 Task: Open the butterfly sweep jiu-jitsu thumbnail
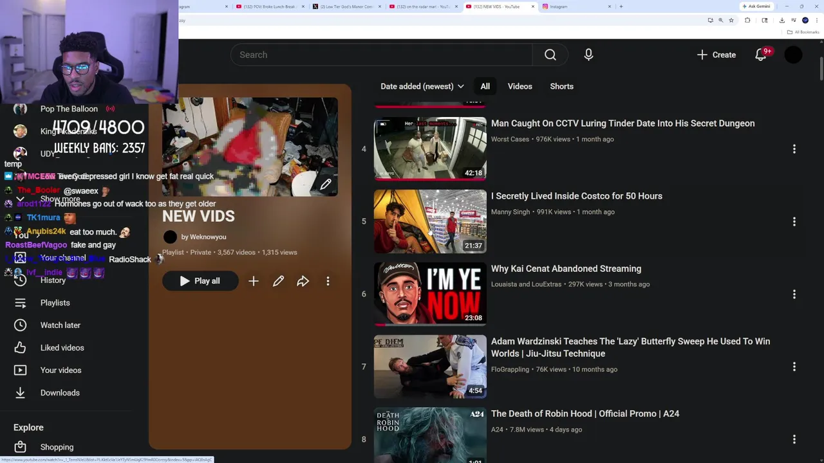(430, 367)
